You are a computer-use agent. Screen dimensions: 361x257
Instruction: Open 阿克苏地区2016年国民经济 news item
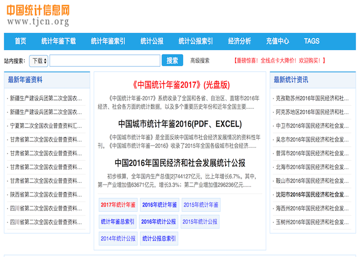tap(312, 112)
